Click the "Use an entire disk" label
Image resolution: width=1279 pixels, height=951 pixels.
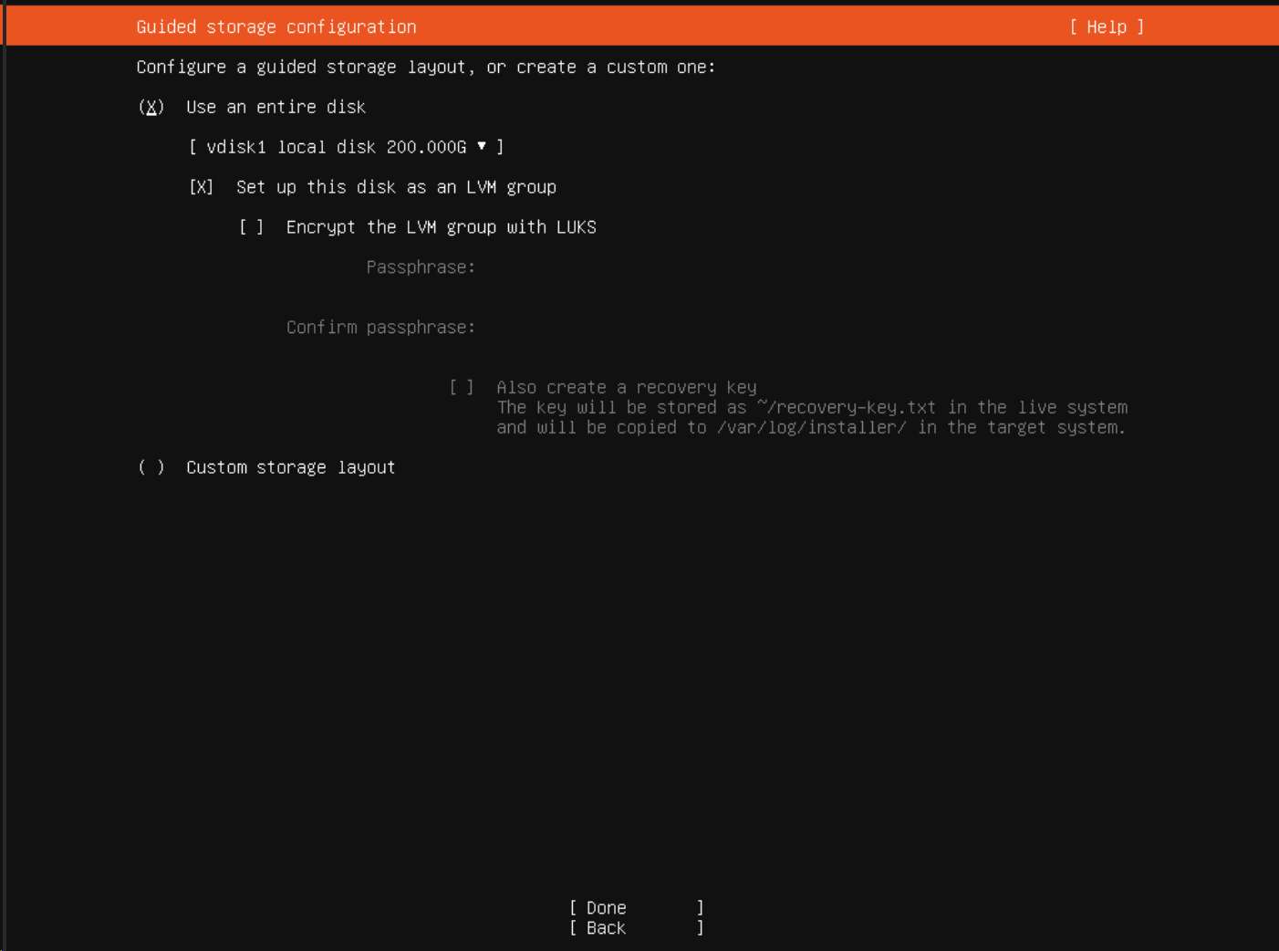[x=276, y=108]
